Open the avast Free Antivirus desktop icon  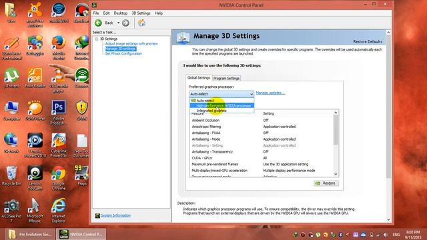coord(35,15)
